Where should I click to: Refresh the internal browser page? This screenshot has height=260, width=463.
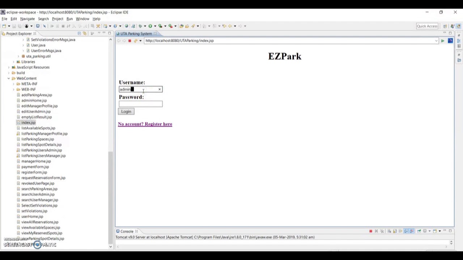coord(135,41)
